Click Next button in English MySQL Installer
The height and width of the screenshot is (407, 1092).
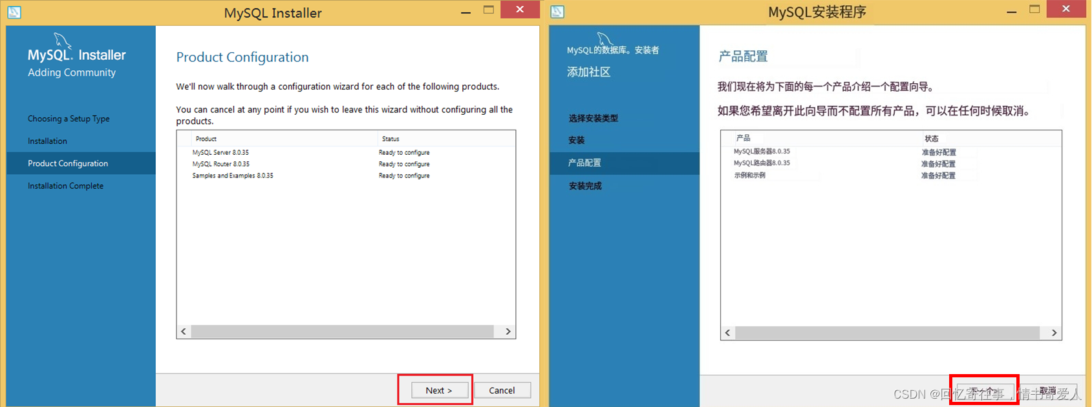tap(439, 390)
